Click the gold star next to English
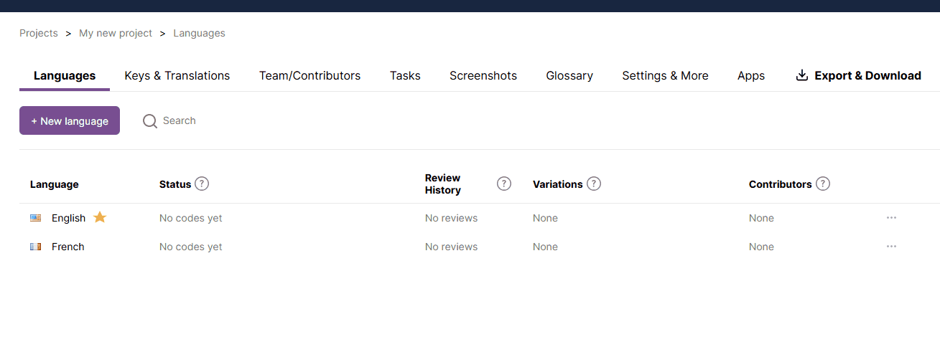 [x=100, y=217]
